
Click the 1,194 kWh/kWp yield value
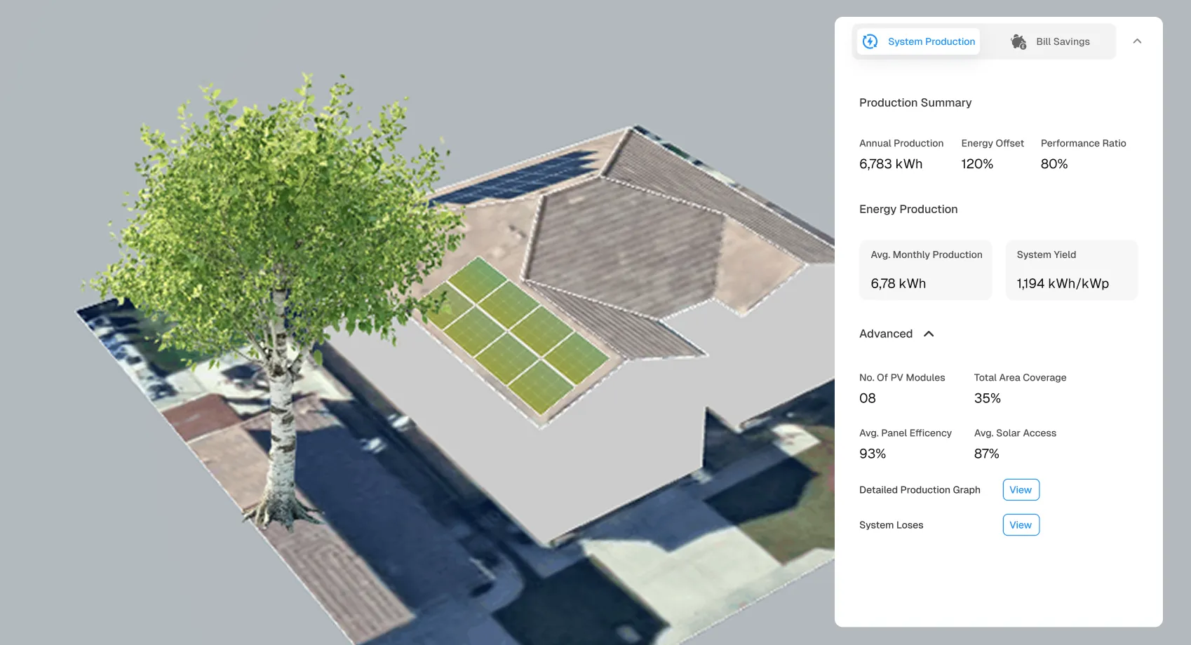[1063, 284]
